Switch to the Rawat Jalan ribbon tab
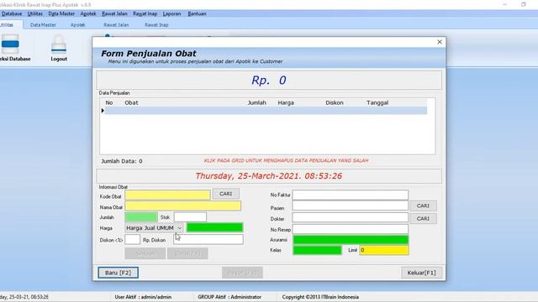Screen dimensions: 538x302 pos(116,24)
